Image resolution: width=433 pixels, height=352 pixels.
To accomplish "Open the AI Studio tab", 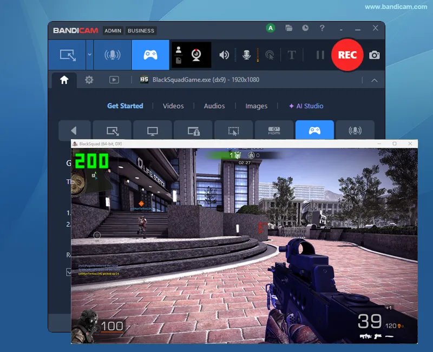I will tap(306, 106).
